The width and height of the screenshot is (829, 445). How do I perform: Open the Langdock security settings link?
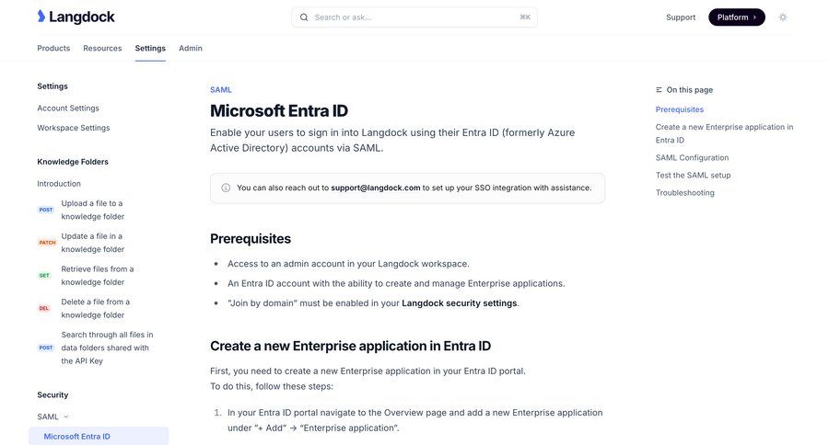coord(460,303)
